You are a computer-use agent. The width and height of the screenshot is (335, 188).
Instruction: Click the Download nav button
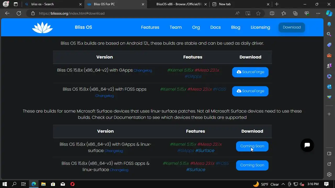tap(292, 27)
